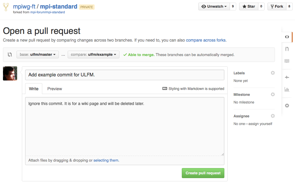Focus the pull request title field

125,75
